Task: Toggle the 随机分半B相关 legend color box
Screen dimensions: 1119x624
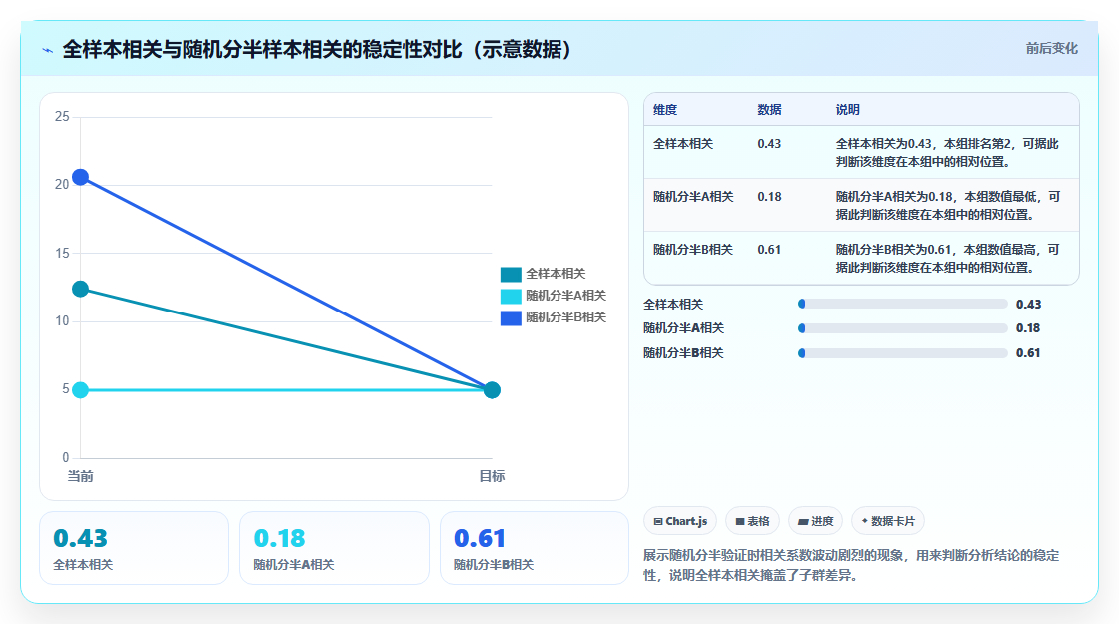Action: coord(511,318)
